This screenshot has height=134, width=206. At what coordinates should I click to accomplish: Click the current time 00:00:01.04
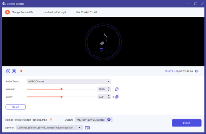[171, 71]
